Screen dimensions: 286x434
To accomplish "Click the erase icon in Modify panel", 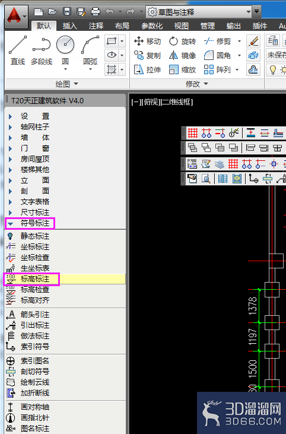I will [x=253, y=41].
